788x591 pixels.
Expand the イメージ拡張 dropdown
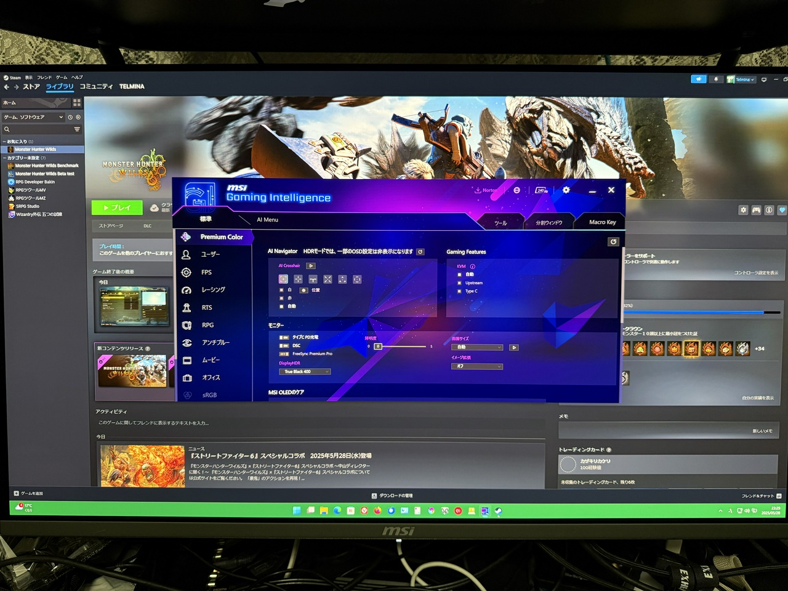point(477,366)
